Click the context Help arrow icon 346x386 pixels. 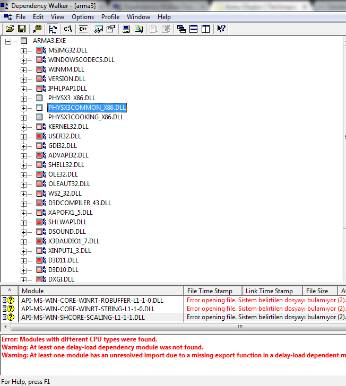[x=221, y=29]
